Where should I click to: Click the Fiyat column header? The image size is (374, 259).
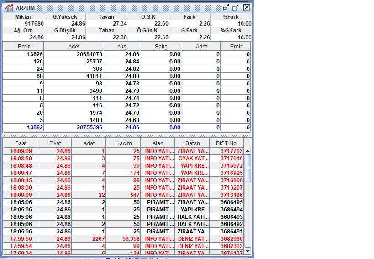[55, 143]
